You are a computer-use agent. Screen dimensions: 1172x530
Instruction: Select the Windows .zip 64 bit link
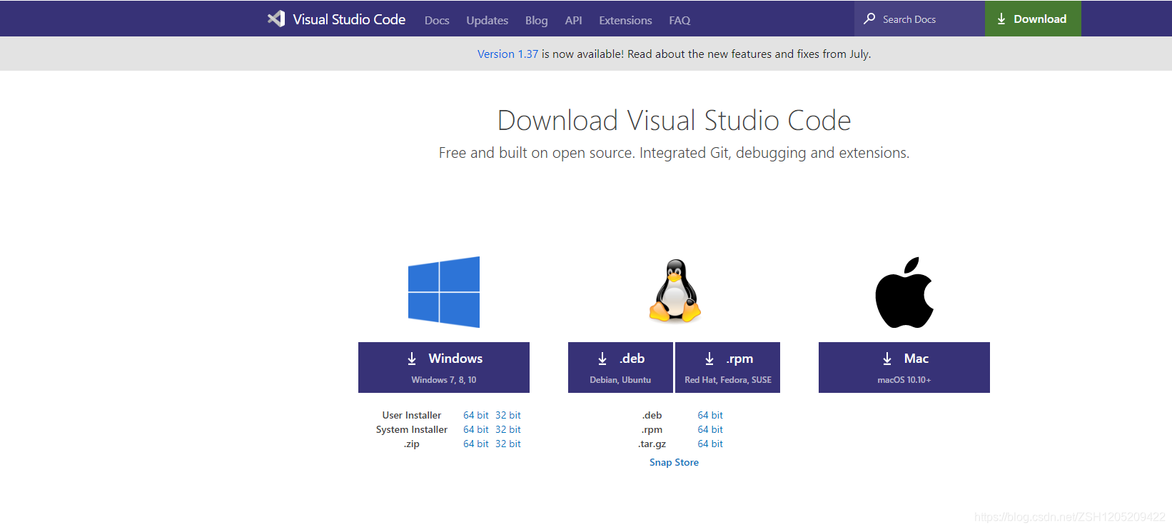pos(476,444)
